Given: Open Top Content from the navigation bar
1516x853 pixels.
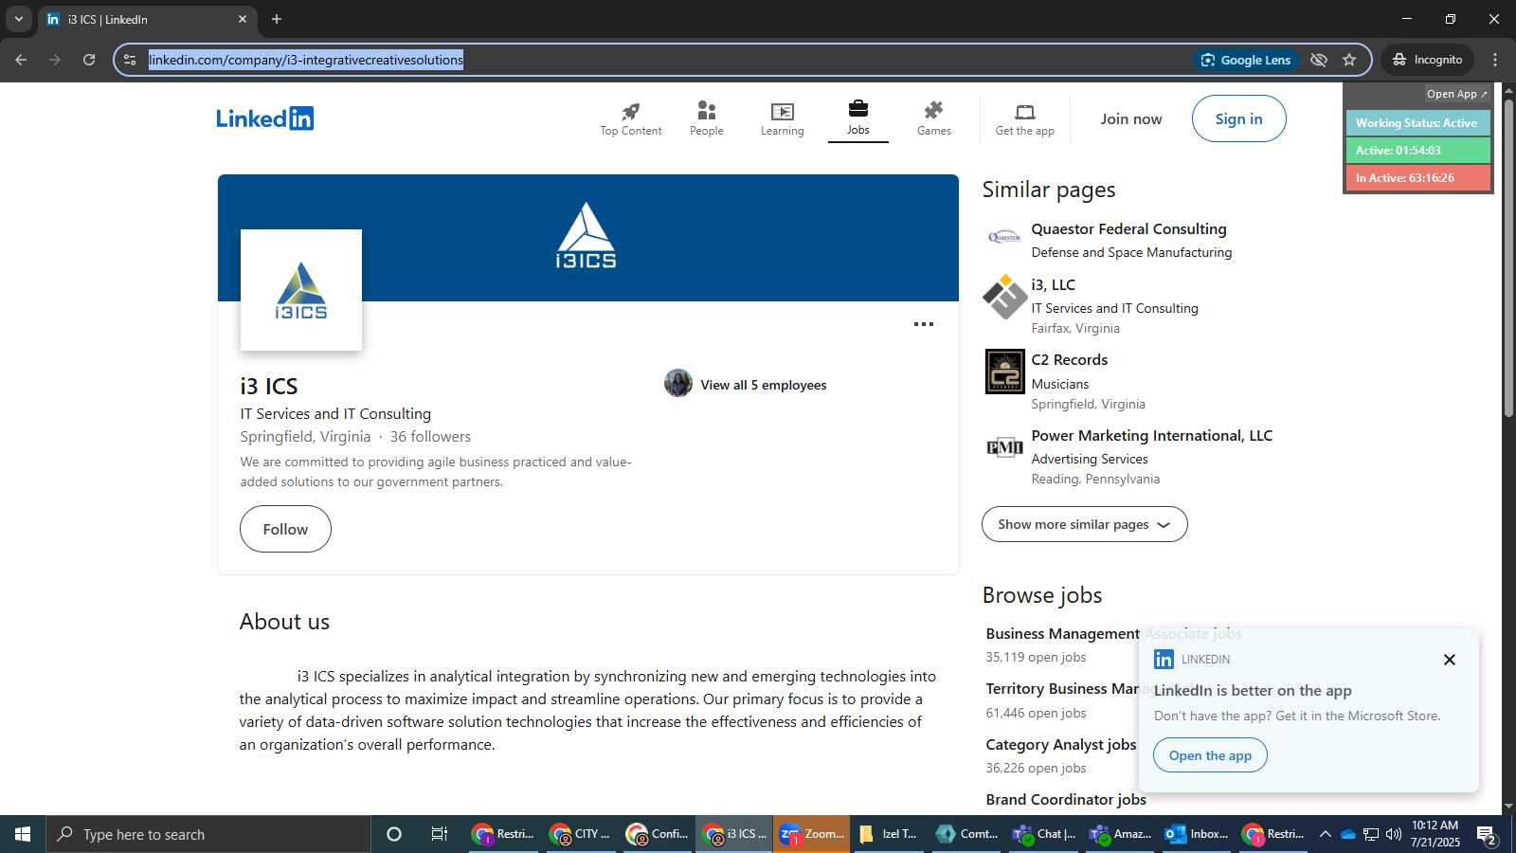Looking at the screenshot, I should click(630, 119).
